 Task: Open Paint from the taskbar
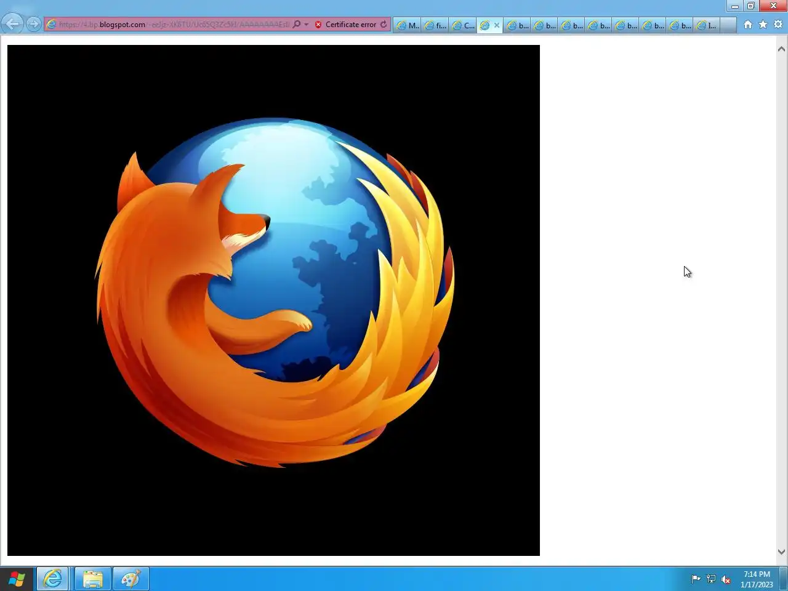tap(131, 579)
